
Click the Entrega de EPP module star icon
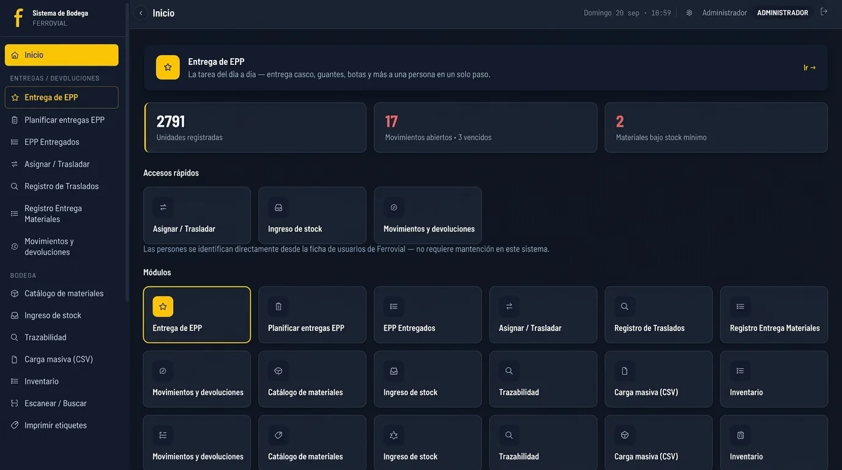coord(163,307)
